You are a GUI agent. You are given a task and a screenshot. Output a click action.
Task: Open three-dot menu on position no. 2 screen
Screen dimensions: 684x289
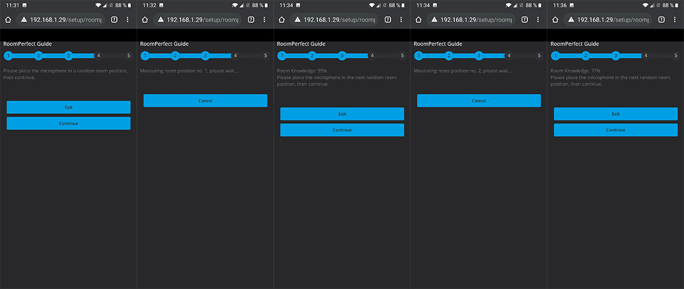pyautogui.click(x=538, y=19)
